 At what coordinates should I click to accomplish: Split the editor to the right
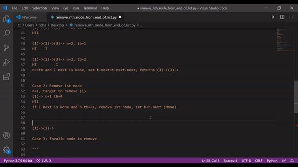coord(282,17)
